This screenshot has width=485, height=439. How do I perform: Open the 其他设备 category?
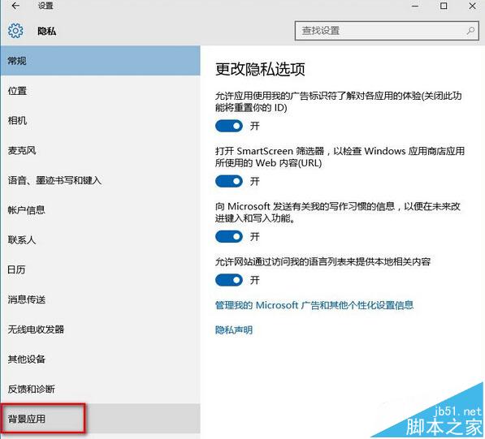[x=100, y=359]
